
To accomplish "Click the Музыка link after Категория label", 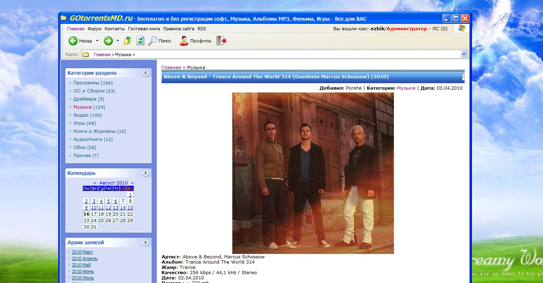I will (x=406, y=88).
